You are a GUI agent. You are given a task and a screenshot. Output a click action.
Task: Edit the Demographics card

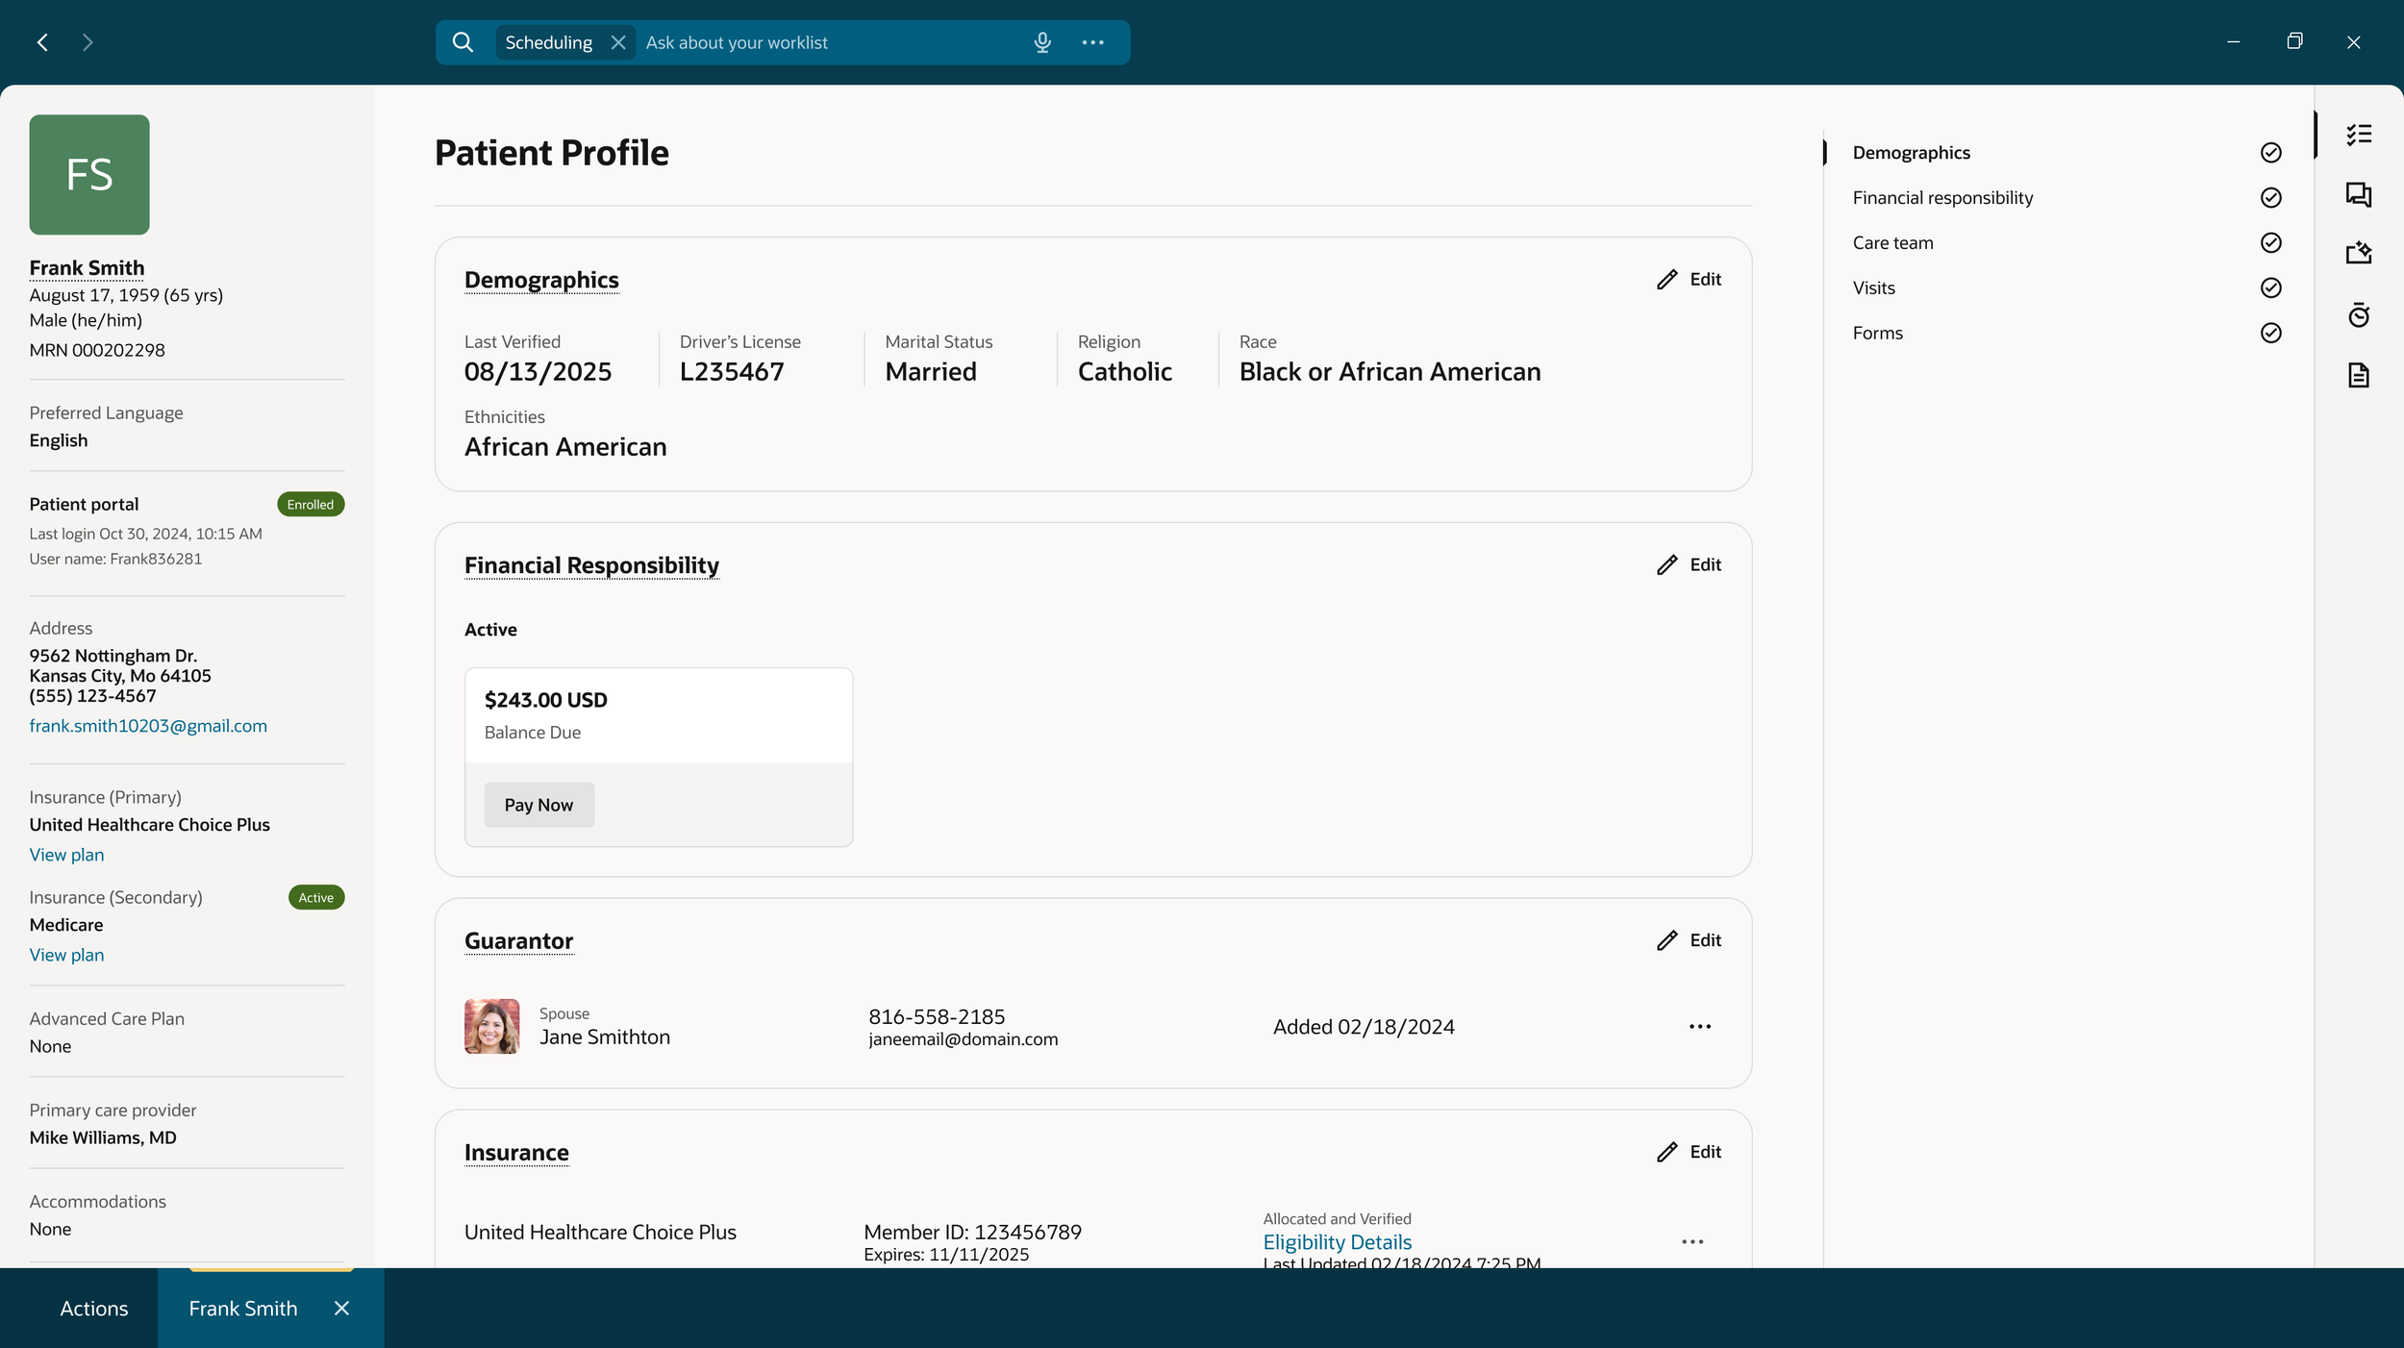(1689, 280)
